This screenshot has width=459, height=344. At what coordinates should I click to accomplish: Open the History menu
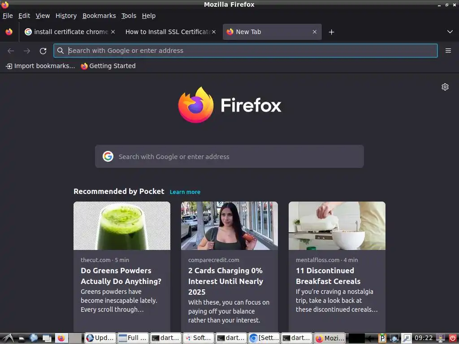66,16
